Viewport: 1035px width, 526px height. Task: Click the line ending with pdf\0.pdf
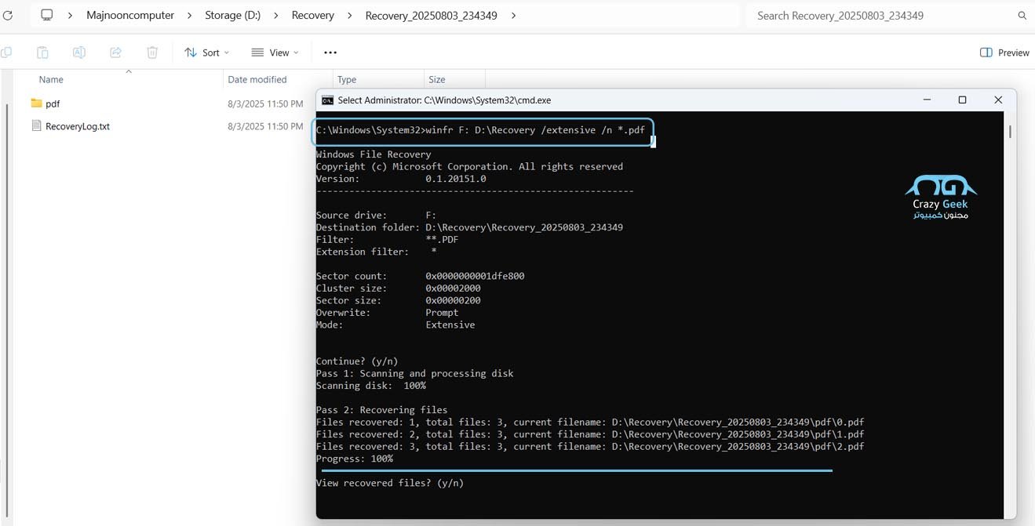[x=590, y=422]
